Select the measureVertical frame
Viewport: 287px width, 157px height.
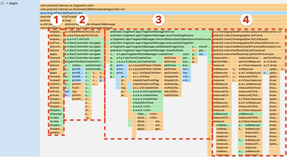pyautogui.click(x=250, y=88)
